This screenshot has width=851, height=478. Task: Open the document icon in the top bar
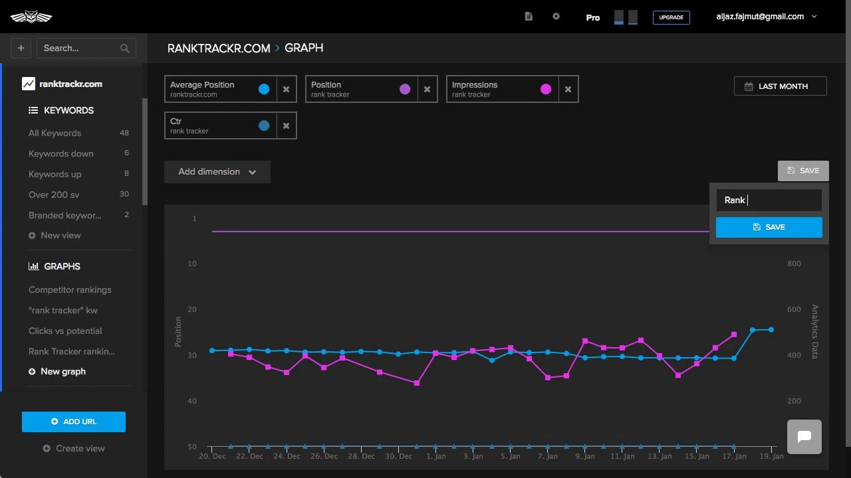pos(529,17)
